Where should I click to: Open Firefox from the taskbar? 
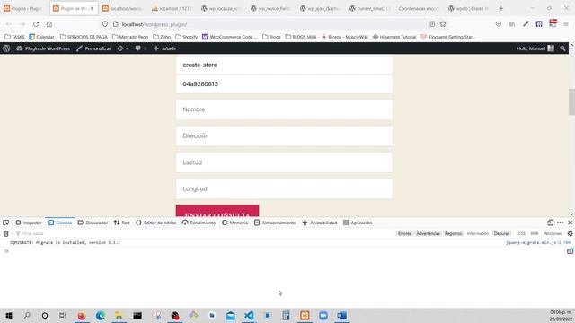pyautogui.click(x=82, y=315)
